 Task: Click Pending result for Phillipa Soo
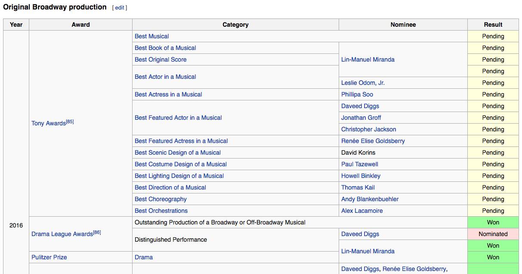pyautogui.click(x=493, y=94)
